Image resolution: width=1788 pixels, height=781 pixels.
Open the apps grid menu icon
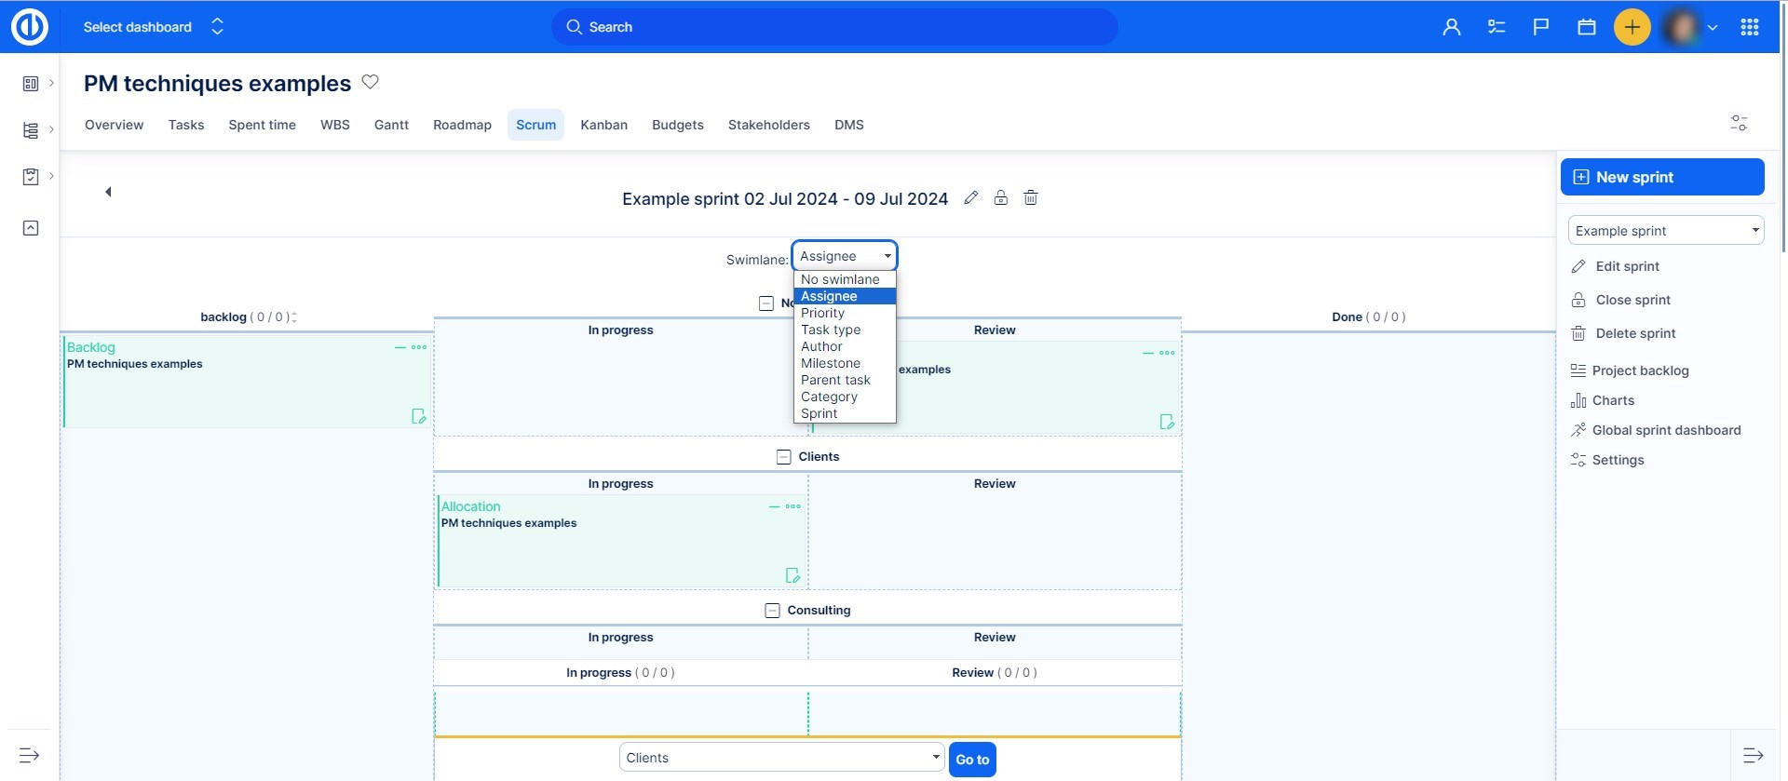coord(1749,27)
